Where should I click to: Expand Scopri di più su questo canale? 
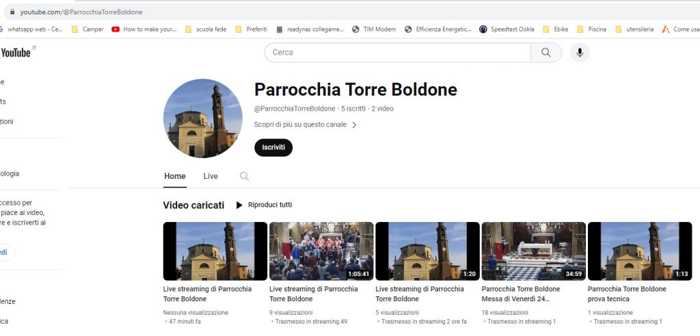(x=306, y=125)
